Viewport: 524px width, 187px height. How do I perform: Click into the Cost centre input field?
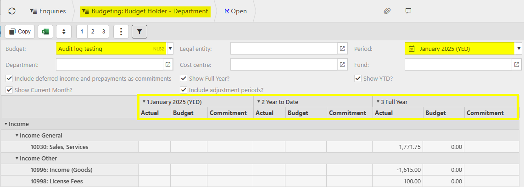(x=284, y=65)
